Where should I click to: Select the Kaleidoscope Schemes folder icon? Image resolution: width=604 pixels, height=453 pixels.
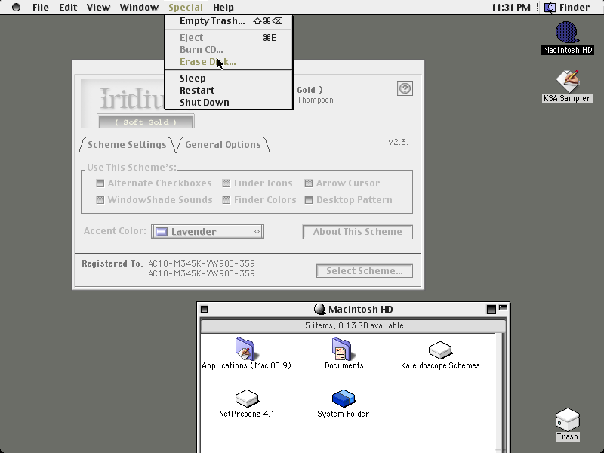coord(440,350)
